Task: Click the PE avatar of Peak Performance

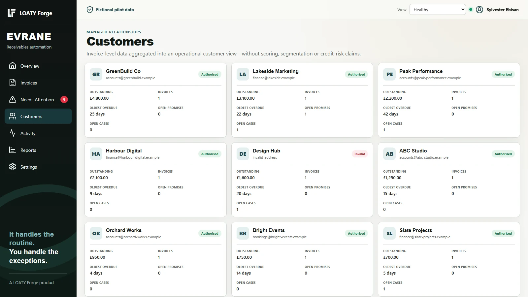Action: [389, 74]
